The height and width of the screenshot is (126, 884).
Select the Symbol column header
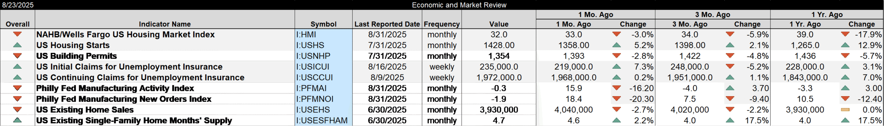323,24
